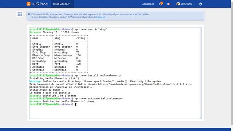
Task: Click 'Le thème a bien été installé.' line
Action: 51,93
